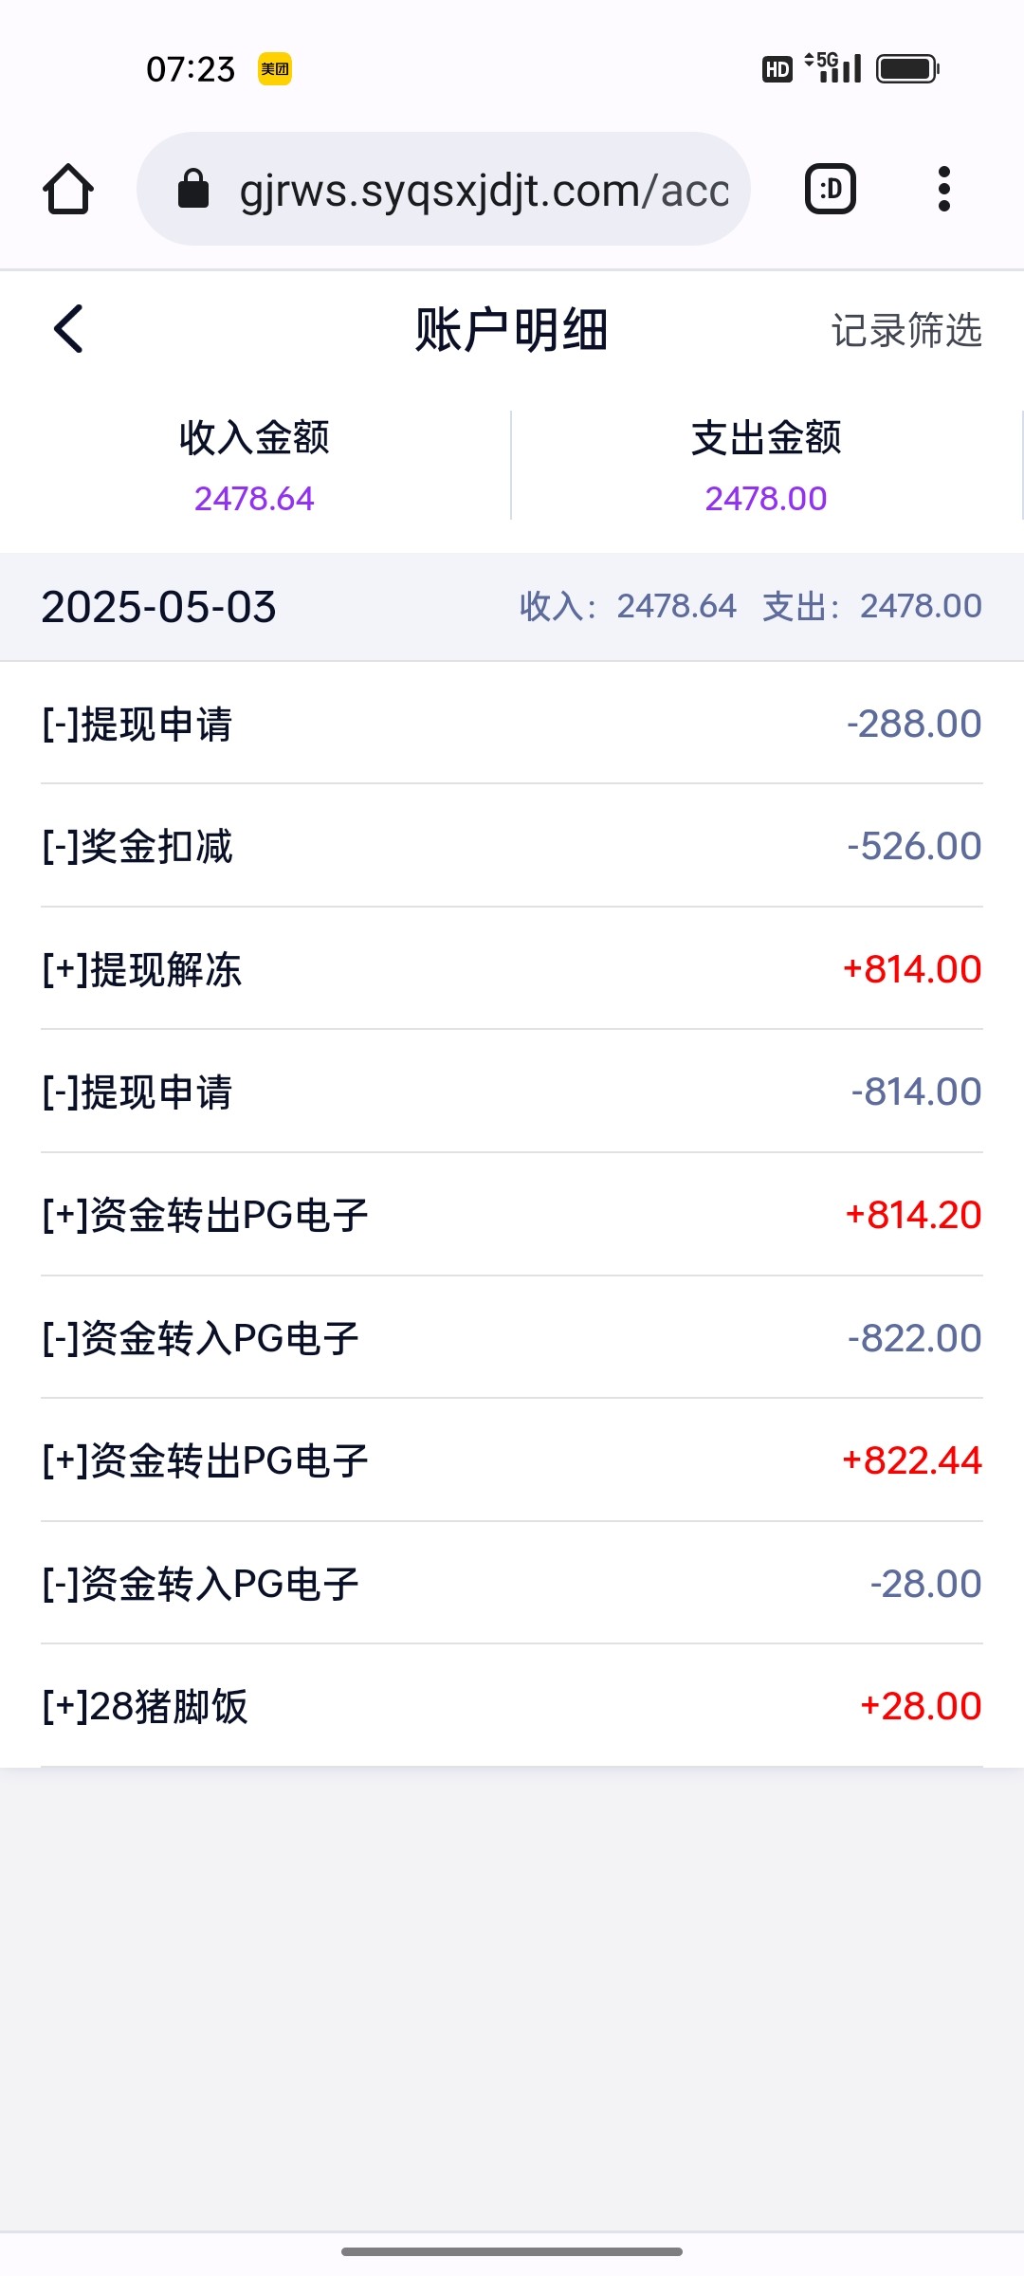Tap the browser home icon
The height and width of the screenshot is (2276, 1024).
click(68, 190)
